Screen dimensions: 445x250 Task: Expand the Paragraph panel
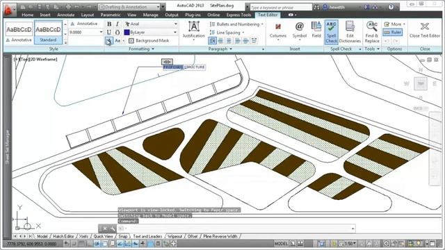coord(220,49)
